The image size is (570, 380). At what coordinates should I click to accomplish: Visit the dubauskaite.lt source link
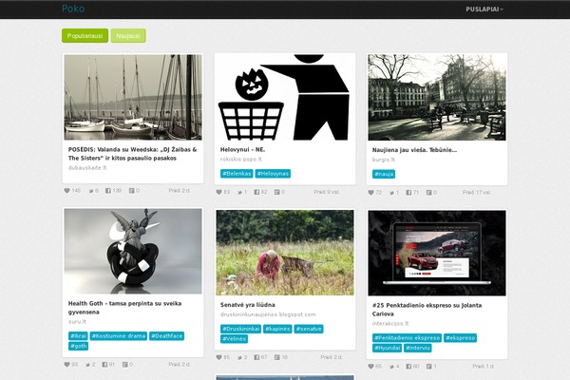[x=87, y=167]
